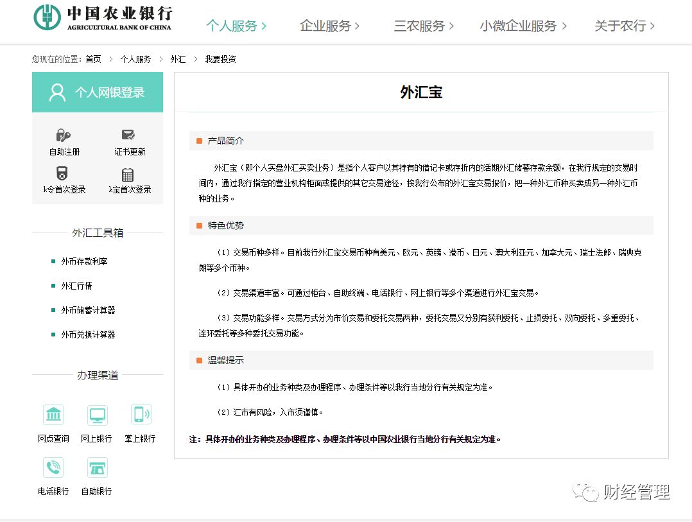Click the 外汇工具箱 sidebar heading
This screenshot has height=522, width=692.
tap(98, 232)
